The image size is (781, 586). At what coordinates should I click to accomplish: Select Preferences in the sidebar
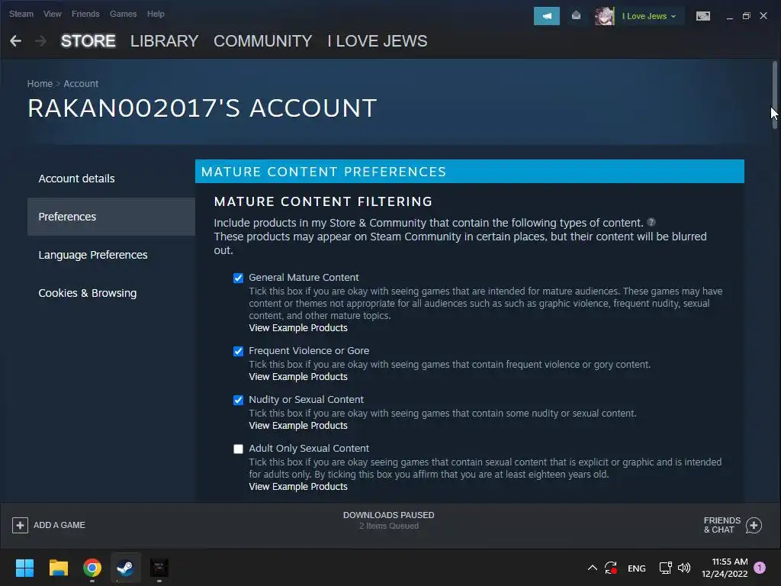(111, 217)
